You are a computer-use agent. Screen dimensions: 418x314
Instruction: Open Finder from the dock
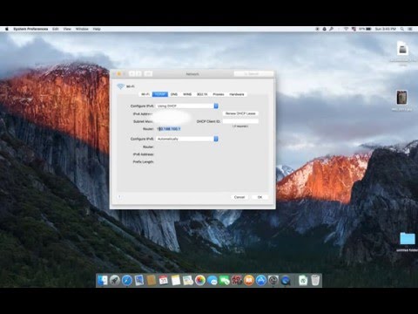pos(103,280)
